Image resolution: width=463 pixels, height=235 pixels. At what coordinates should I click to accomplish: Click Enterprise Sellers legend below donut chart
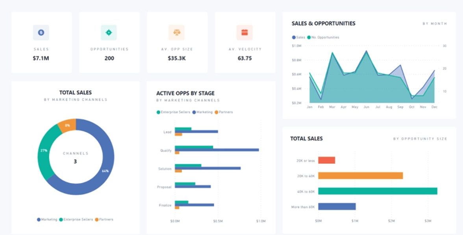pos(76,219)
